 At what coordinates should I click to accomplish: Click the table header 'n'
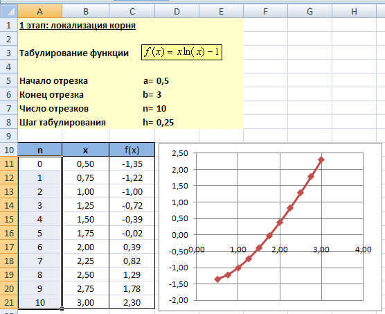point(39,150)
